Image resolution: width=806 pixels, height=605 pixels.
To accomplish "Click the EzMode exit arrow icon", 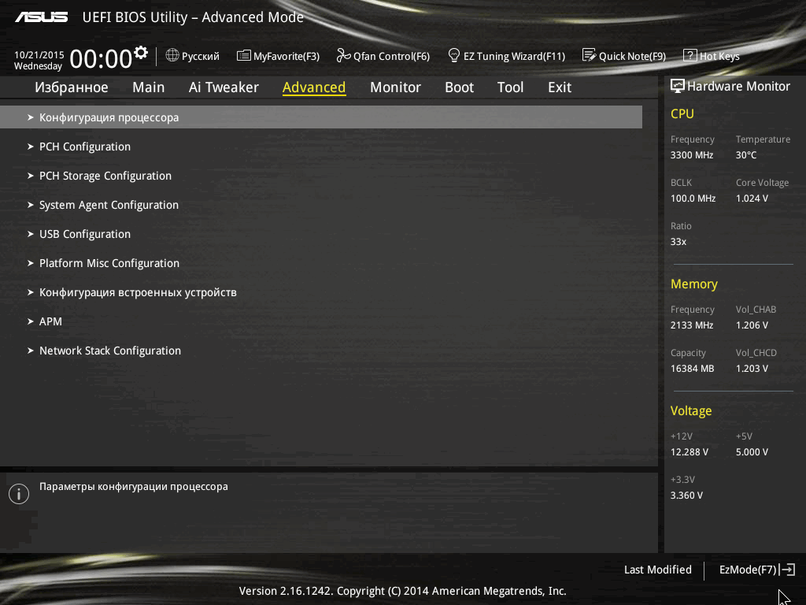I will [x=787, y=570].
